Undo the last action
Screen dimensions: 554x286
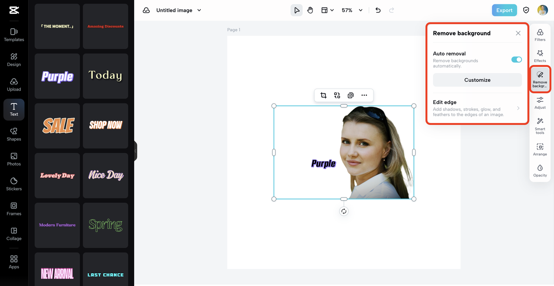coord(378,10)
